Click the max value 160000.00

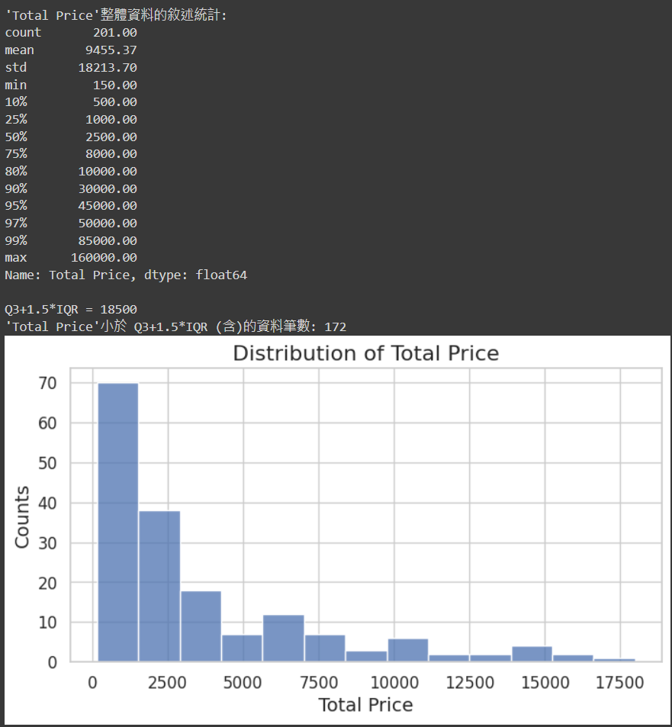(x=104, y=258)
